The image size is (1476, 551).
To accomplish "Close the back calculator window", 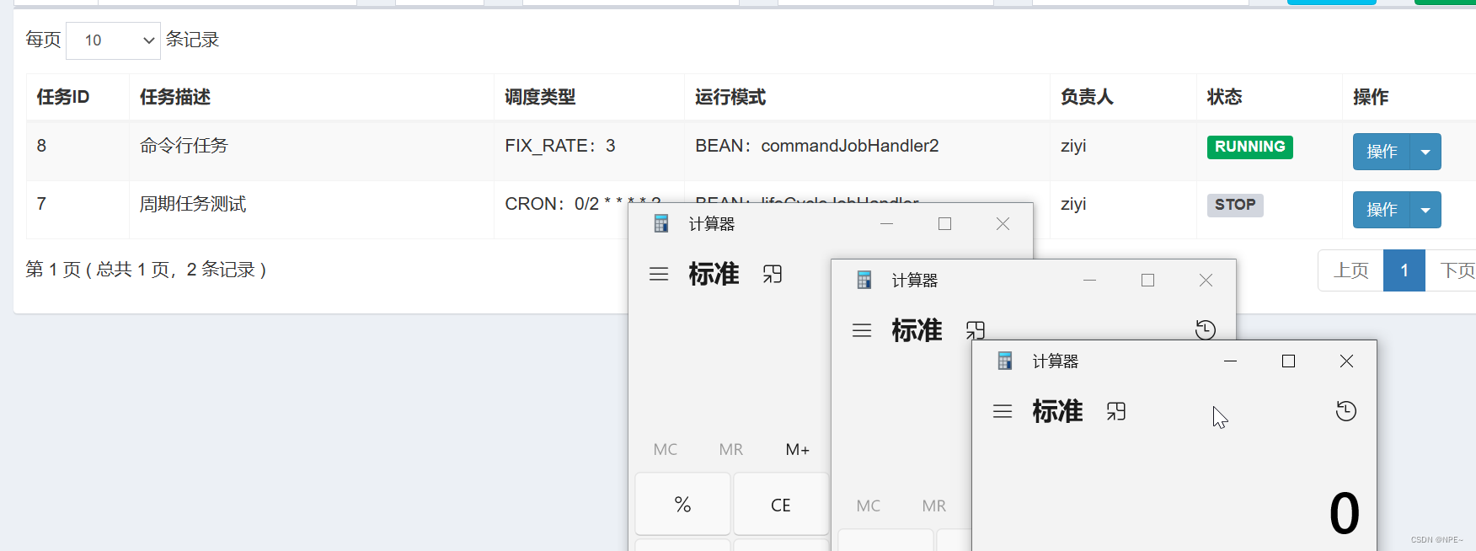I will tap(1003, 223).
